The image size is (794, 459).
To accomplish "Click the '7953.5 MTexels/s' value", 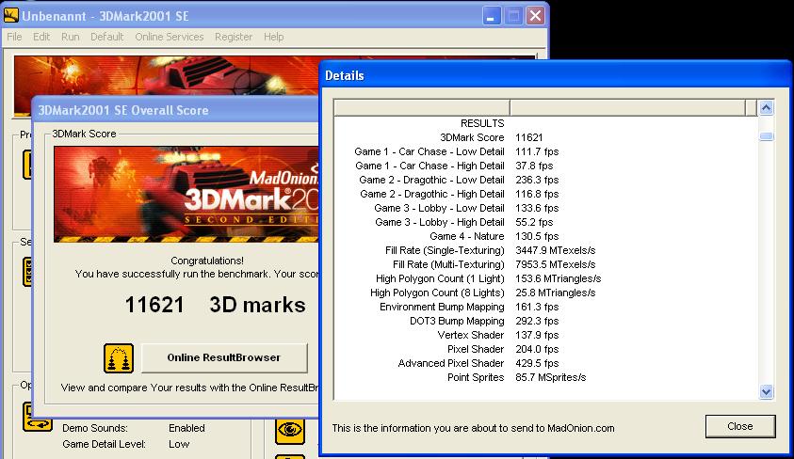I will pos(555,265).
